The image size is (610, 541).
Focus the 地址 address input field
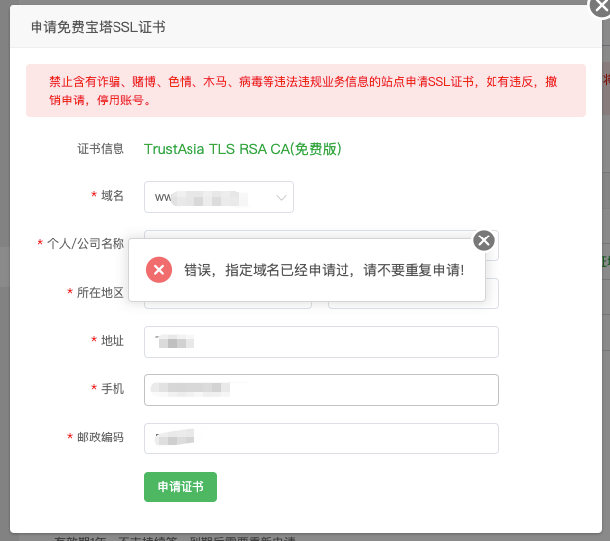click(x=321, y=342)
